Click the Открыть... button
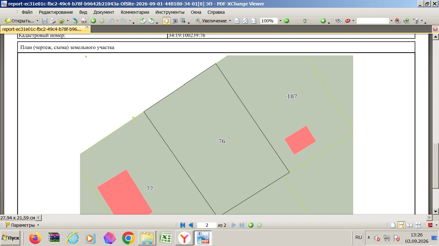 click(x=20, y=21)
